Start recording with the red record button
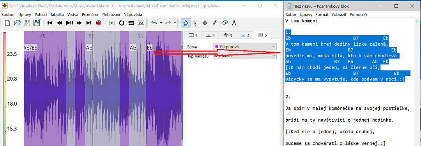 [98, 23]
